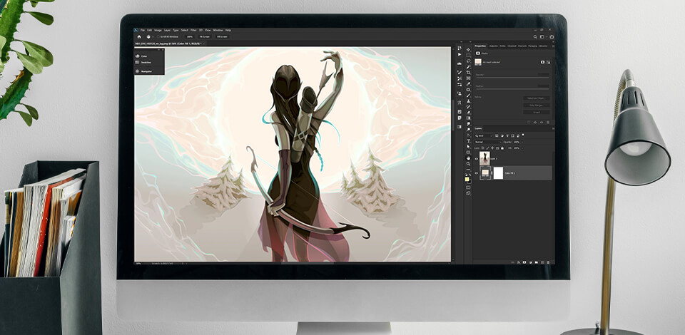
Task: Switch to the Channels tab
Action: point(512,46)
